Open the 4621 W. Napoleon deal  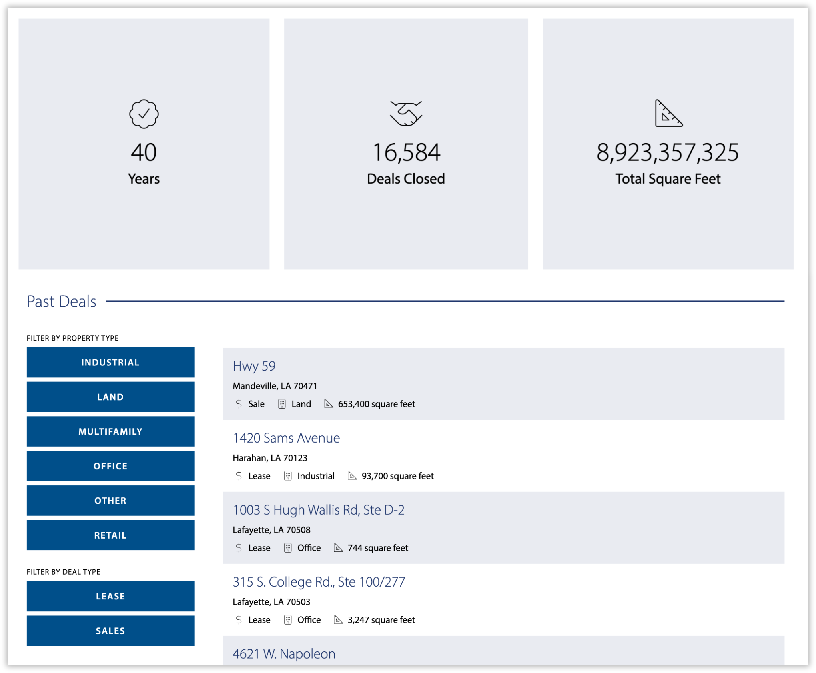tap(284, 654)
